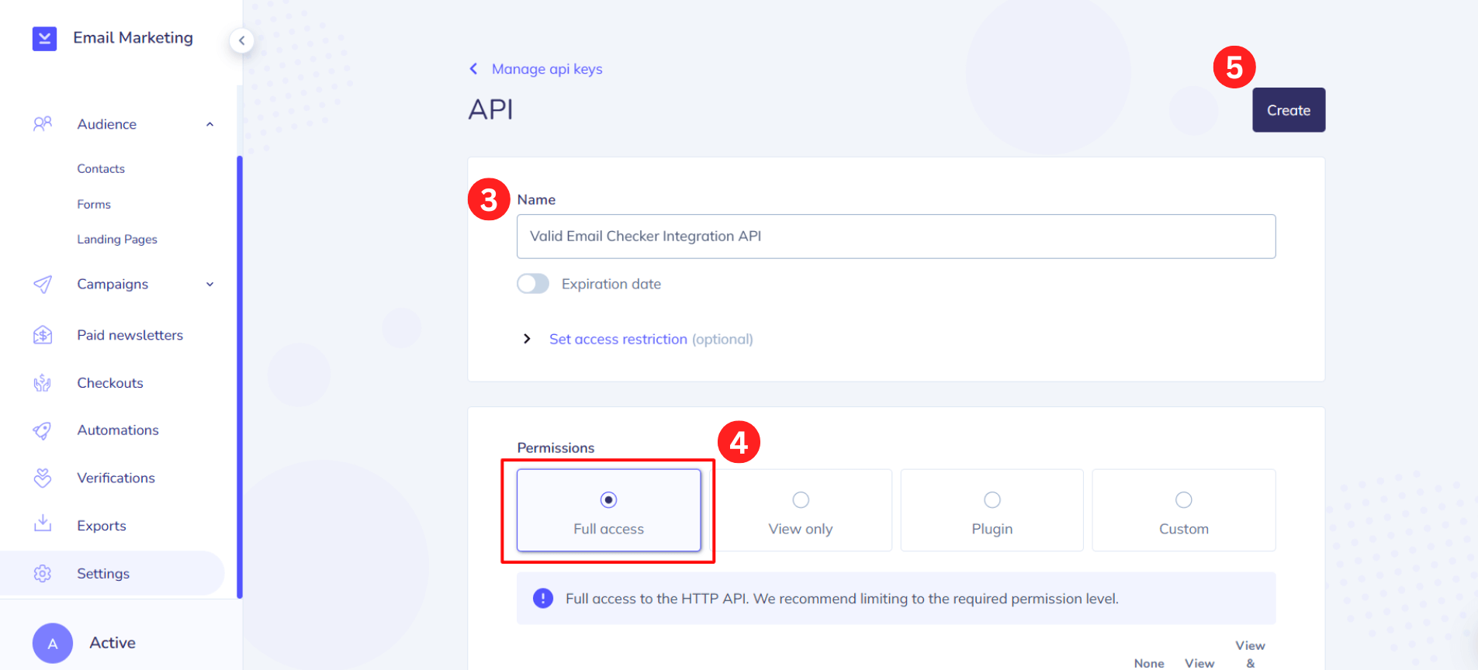Click inside the API key Name field
Viewport: 1478px width, 670px height.
coord(895,237)
